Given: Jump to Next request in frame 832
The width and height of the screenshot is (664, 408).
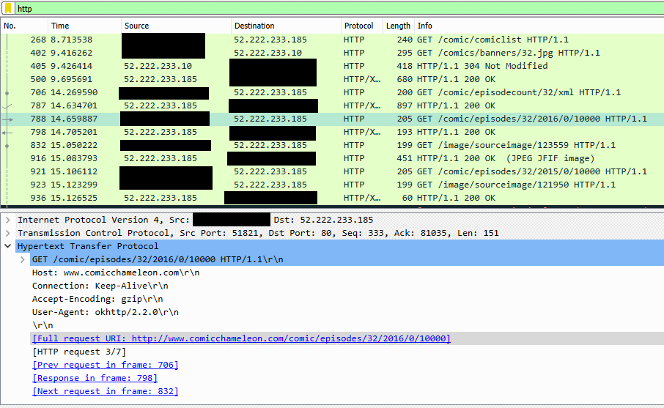Looking at the screenshot, I should 105,391.
